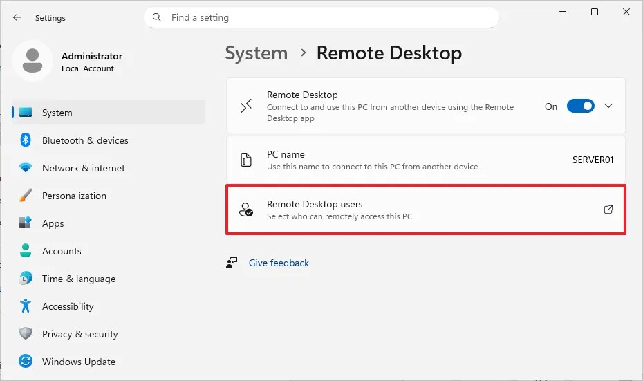Click the System monitor icon
The width and height of the screenshot is (643, 381).
coord(26,113)
